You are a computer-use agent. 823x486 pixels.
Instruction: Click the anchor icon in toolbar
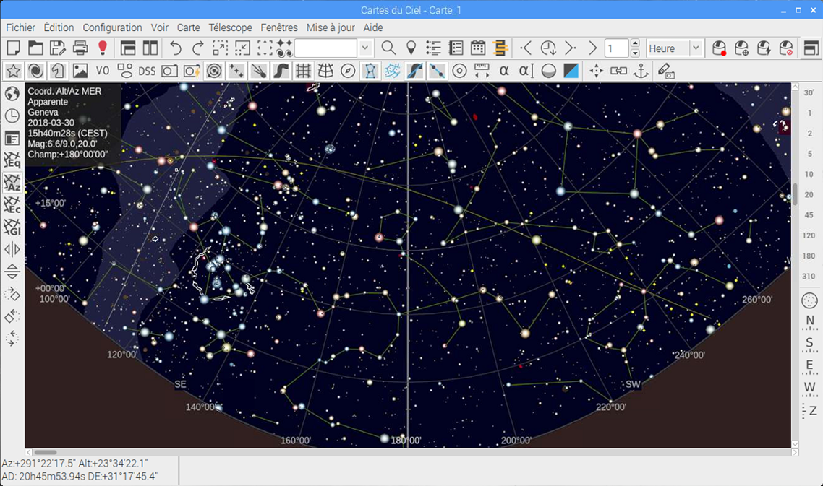tap(641, 71)
